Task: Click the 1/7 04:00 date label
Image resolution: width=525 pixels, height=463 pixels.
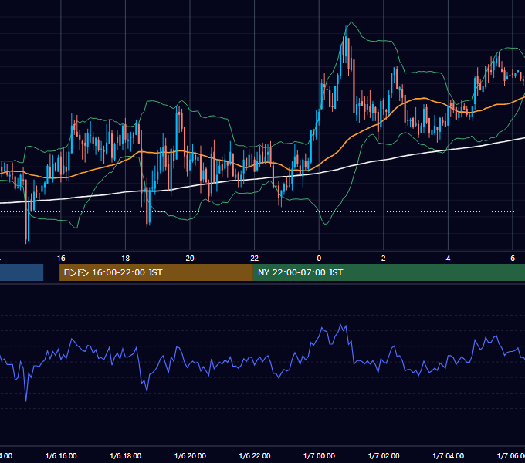Action: 449,455
